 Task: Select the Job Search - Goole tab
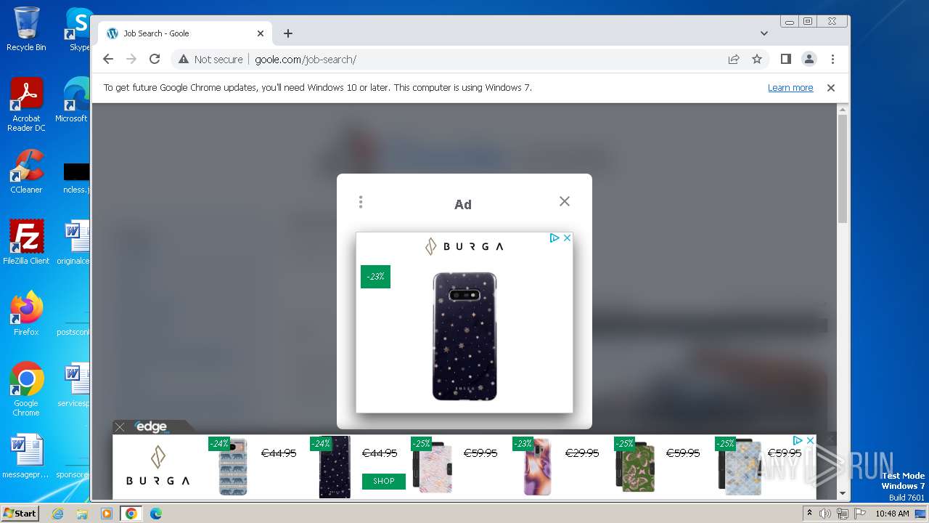[x=185, y=33]
